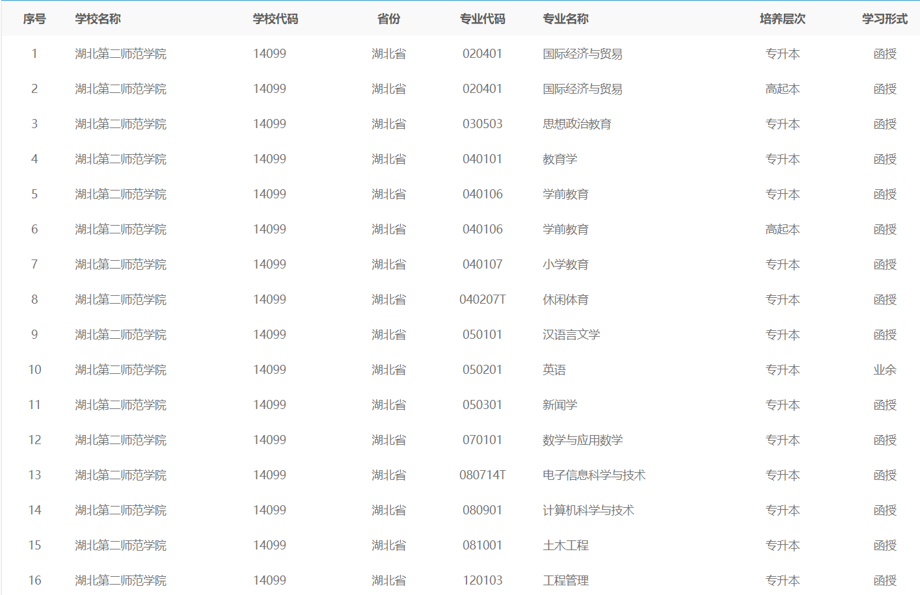Select major 小学教育
The height and width of the screenshot is (595, 920).
pos(565,265)
